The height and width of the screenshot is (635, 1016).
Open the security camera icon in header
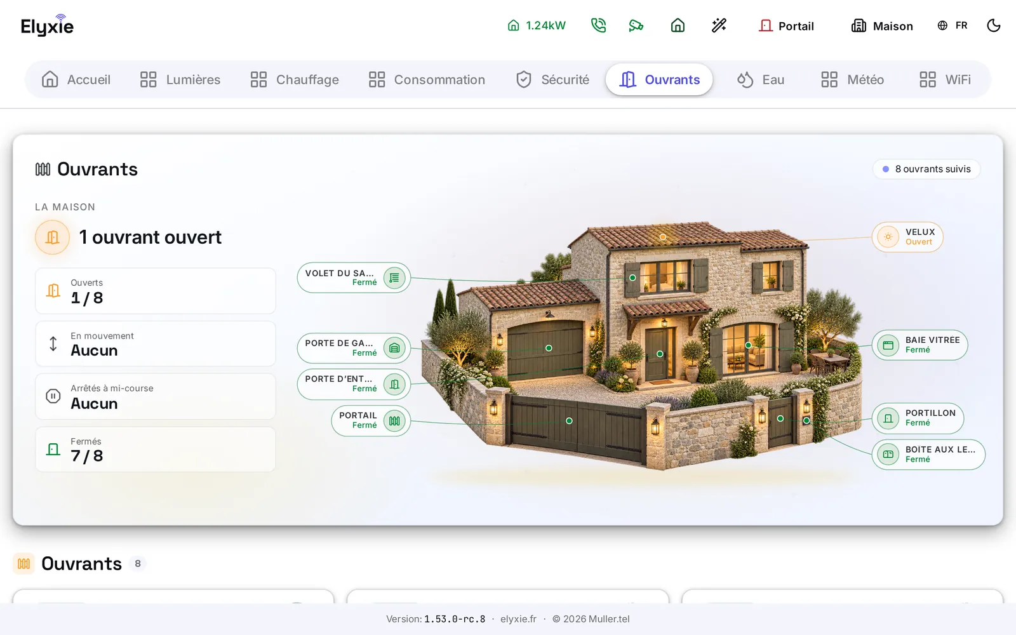tap(636, 25)
